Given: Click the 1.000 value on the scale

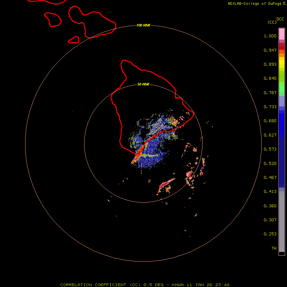Looking at the screenshot, I should pyautogui.click(x=270, y=36).
